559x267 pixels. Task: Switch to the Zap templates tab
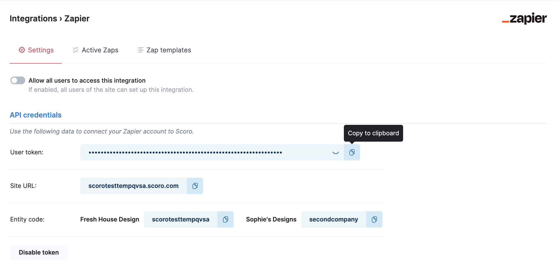(x=164, y=50)
